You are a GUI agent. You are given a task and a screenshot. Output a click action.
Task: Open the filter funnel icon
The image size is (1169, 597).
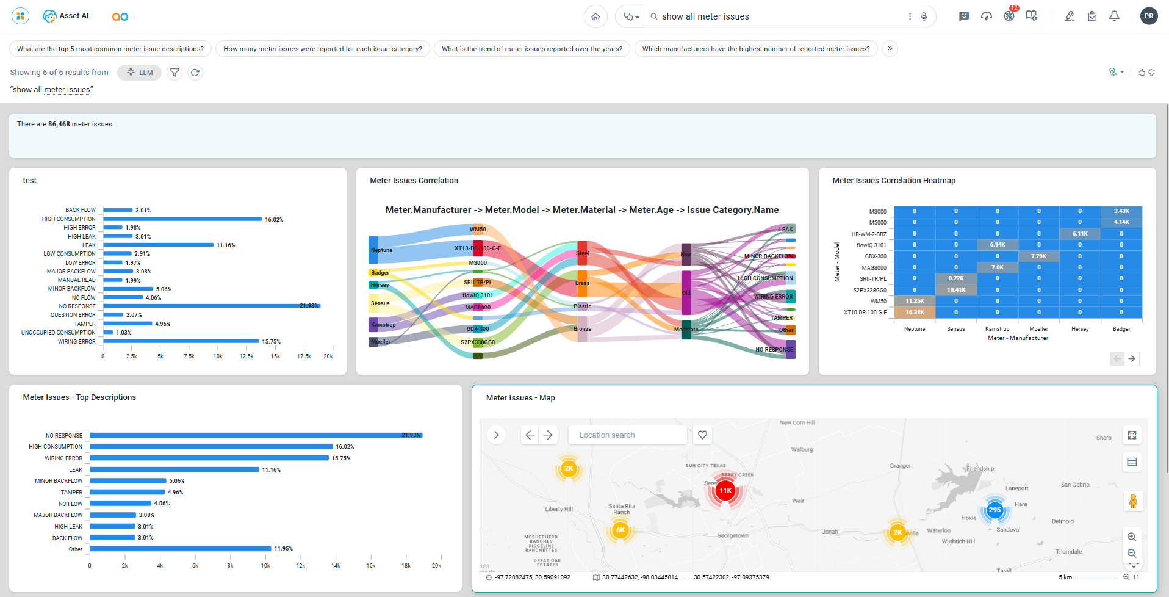[x=174, y=73]
